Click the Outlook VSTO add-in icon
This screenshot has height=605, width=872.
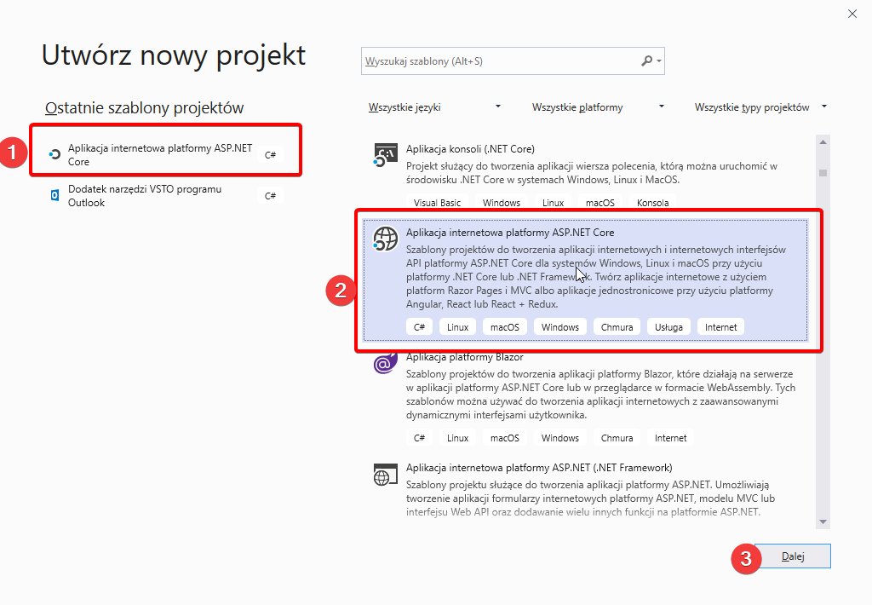(x=54, y=196)
